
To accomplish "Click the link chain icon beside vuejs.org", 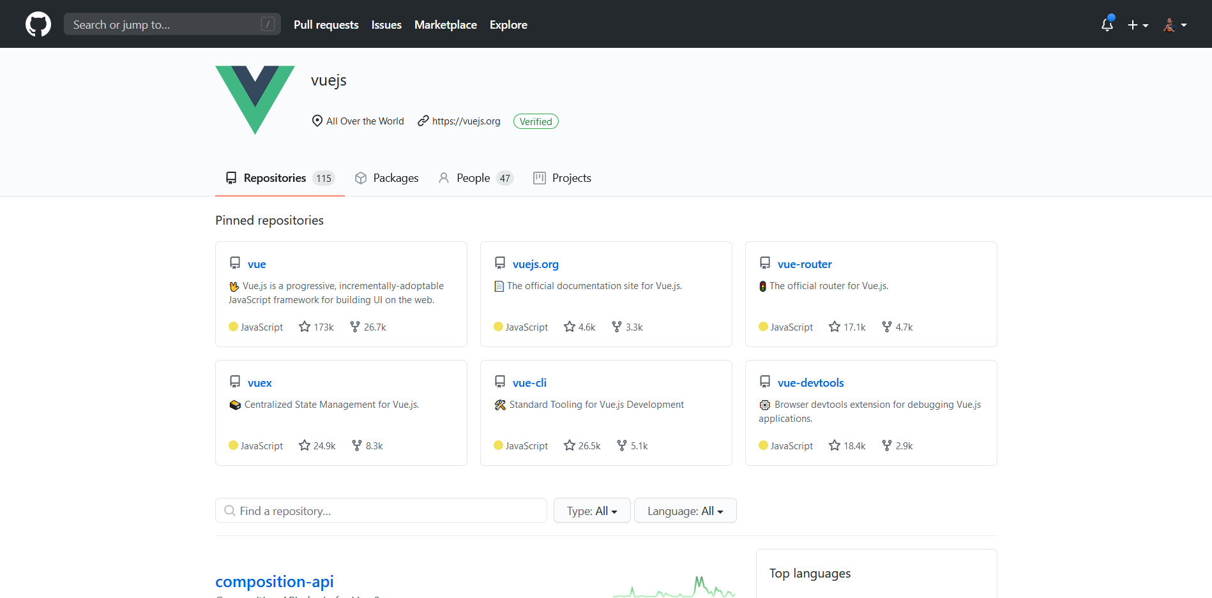I will pyautogui.click(x=423, y=121).
